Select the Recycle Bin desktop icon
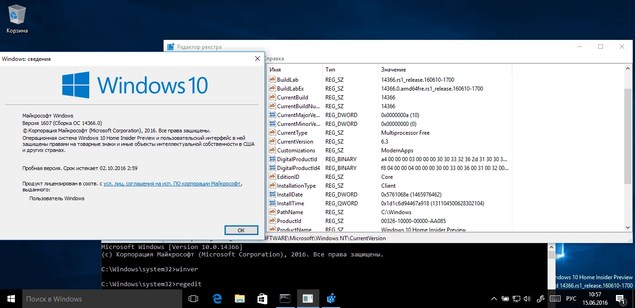Screen dimensions: 635x308 (17, 20)
